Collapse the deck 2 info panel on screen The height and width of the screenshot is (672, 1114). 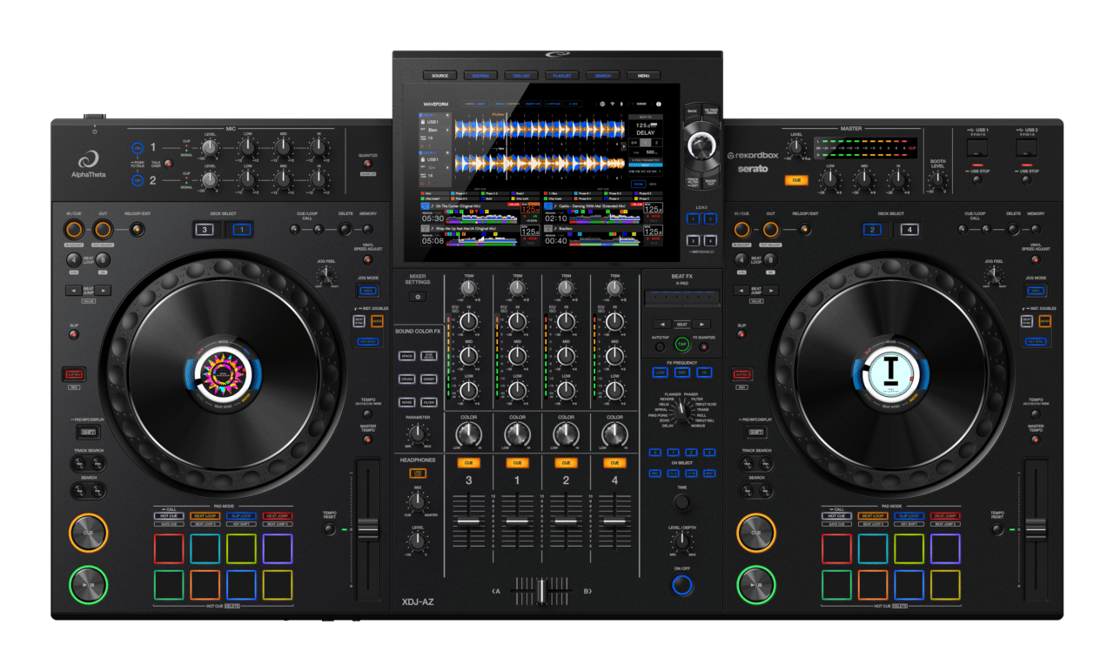pos(447,151)
